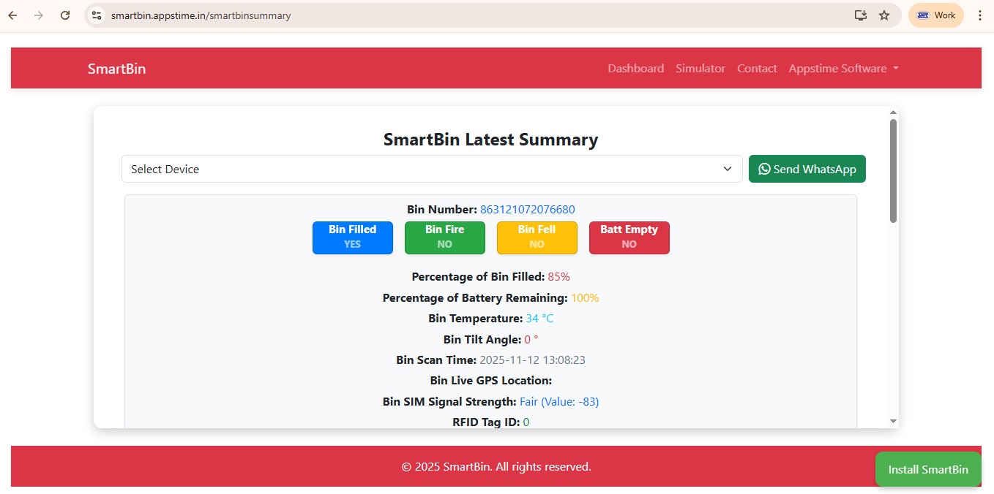Expand the summary list scroll chevron at bottom
994x494 pixels.
[x=893, y=420]
